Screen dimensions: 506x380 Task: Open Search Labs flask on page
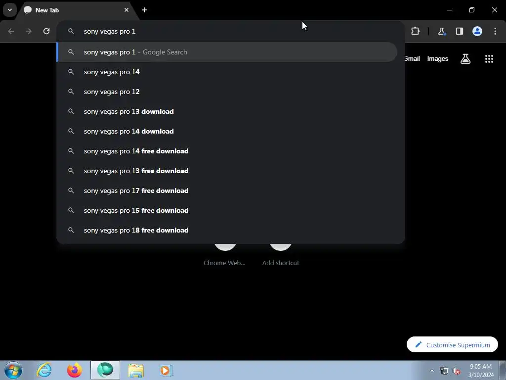coord(465,59)
